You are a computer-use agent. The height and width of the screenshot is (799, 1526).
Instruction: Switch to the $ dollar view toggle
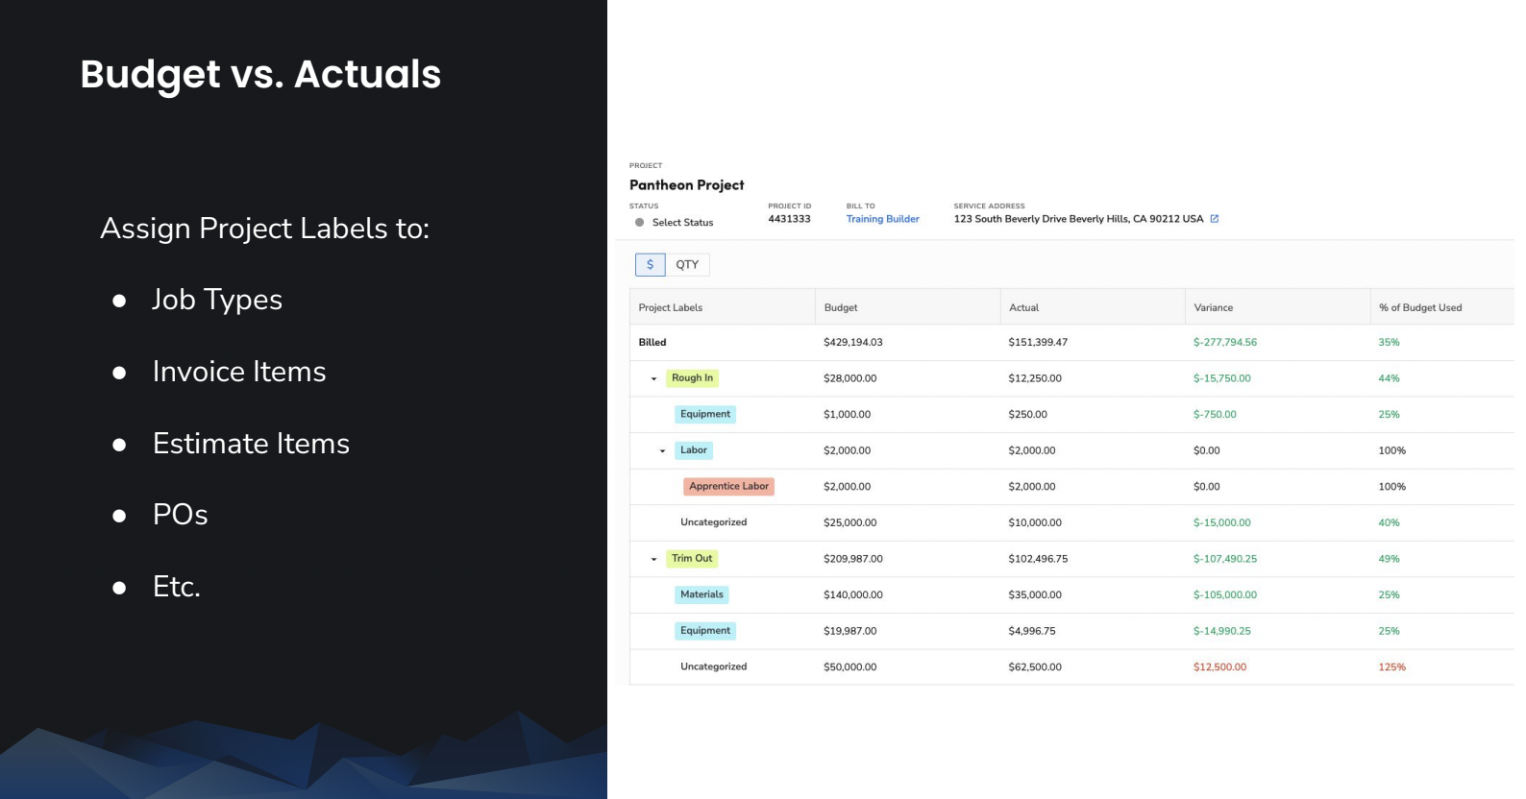[x=650, y=265]
